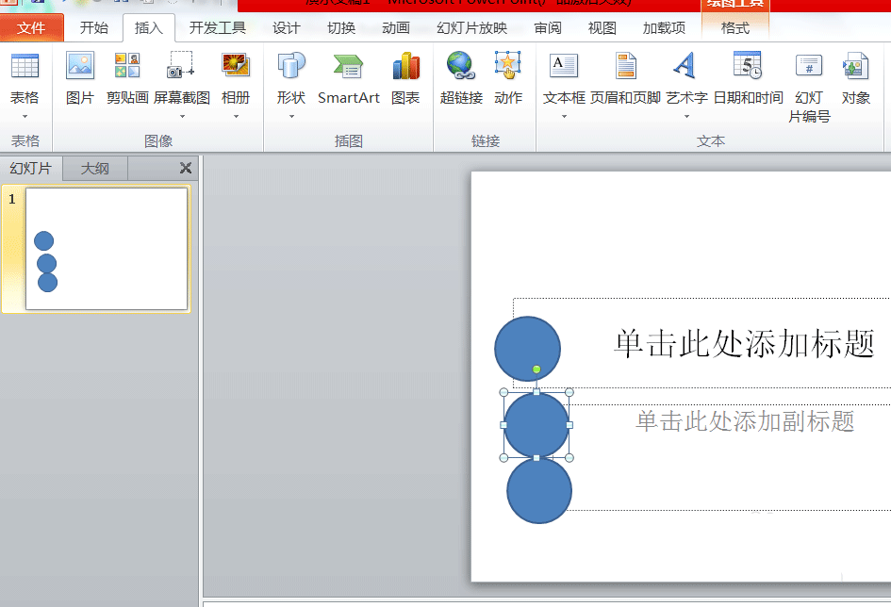
Task: Close the slides thumbnail pane
Action: coord(185,168)
